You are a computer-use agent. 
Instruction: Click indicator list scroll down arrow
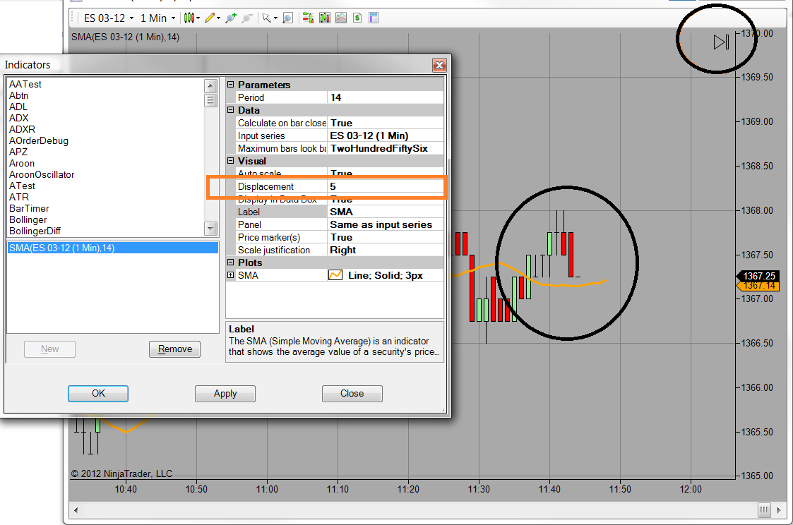[x=211, y=229]
